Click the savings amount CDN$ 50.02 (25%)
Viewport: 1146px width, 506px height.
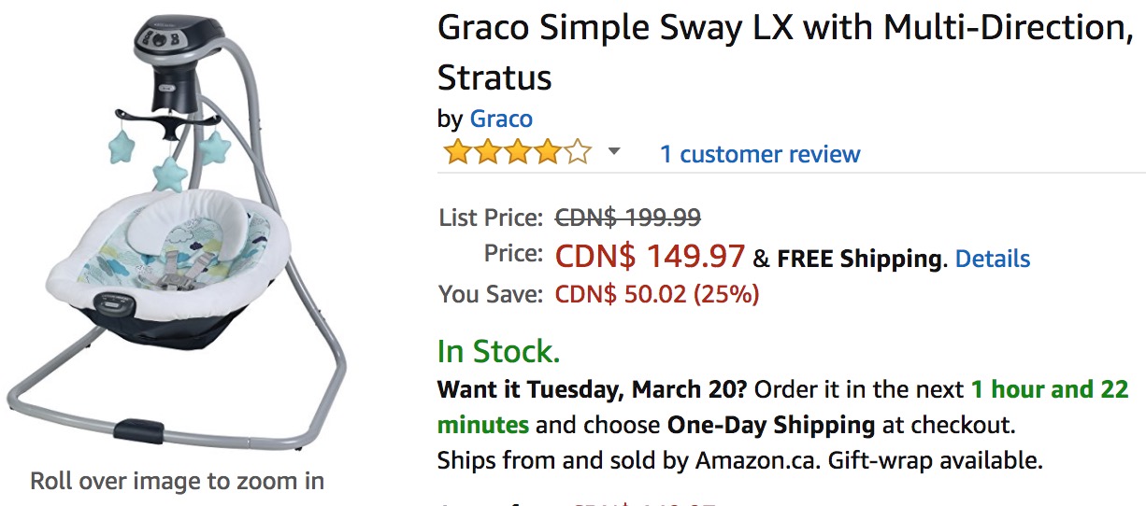click(657, 295)
